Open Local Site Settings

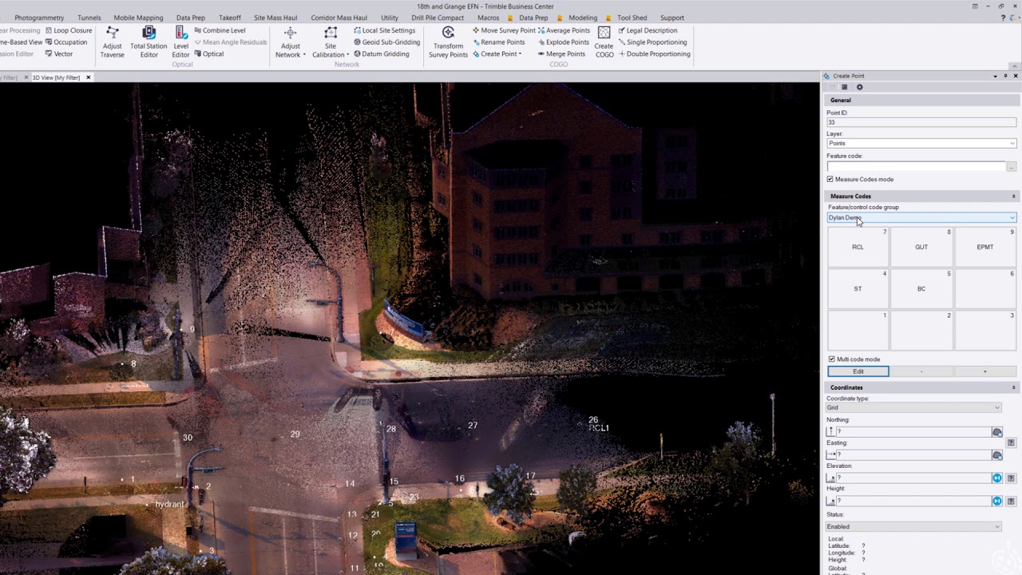point(384,30)
